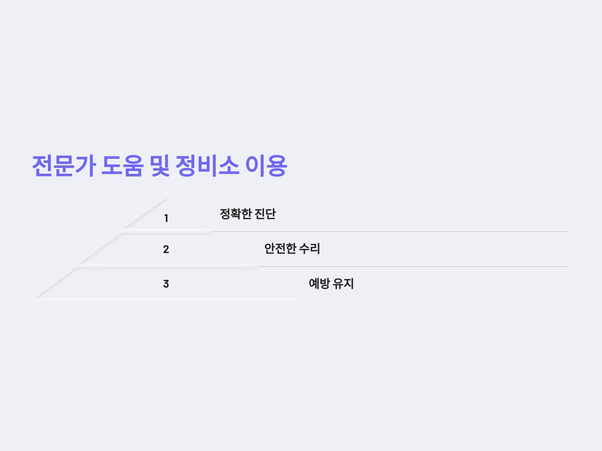The height and width of the screenshot is (451, 602).
Task: Click the number 2 in the pyramid
Action: 166,249
